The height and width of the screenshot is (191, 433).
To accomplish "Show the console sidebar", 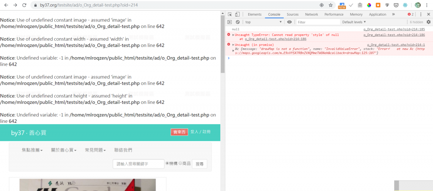I will pos(230,22).
